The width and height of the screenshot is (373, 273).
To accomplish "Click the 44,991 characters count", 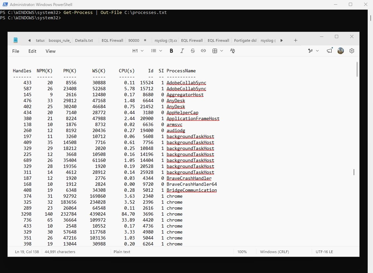I will coord(60,252).
